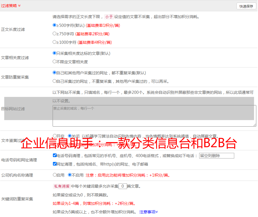This screenshot has height=217, width=258.
Task: Click the 快速保存 button
Action: (x=246, y=6)
